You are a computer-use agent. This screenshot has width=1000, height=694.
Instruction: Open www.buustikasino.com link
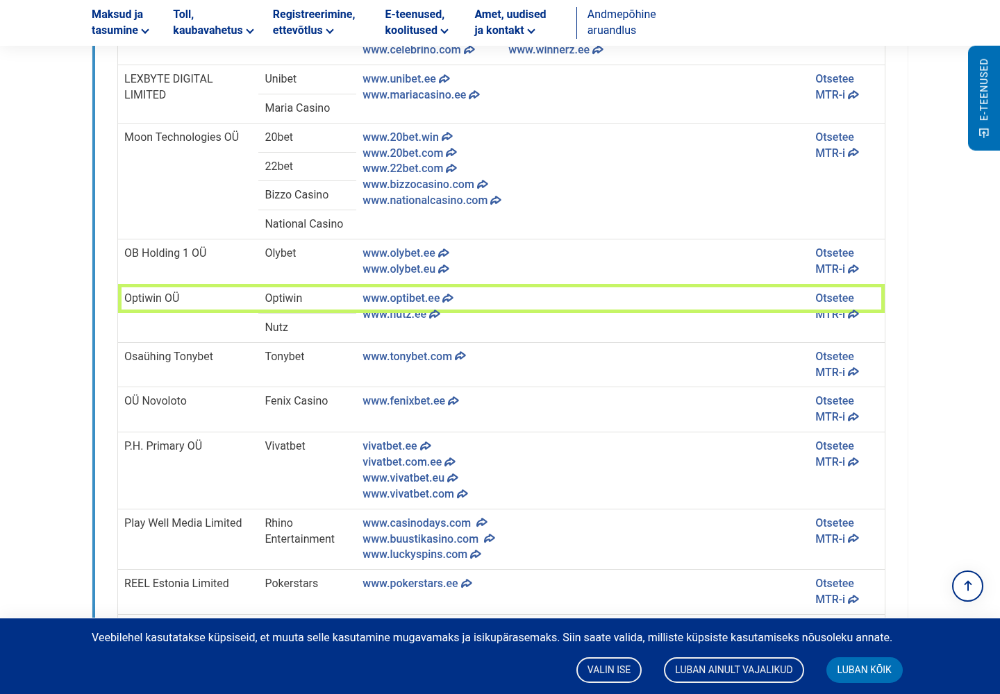[x=428, y=539]
